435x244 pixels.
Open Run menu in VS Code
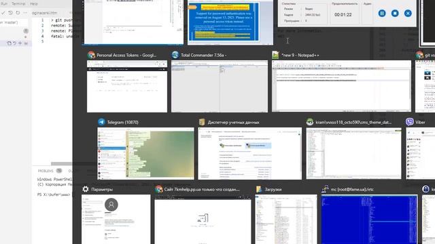click(x=4, y=3)
